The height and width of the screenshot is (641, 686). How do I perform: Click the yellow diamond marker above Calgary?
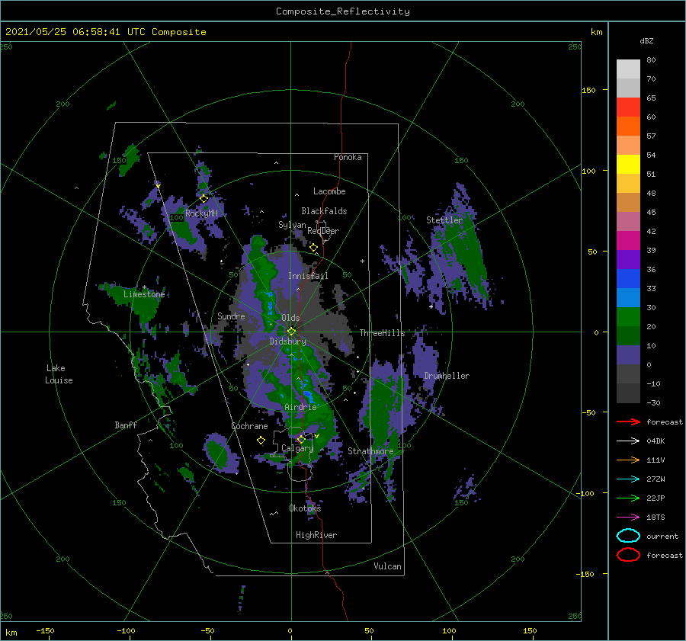(x=301, y=439)
